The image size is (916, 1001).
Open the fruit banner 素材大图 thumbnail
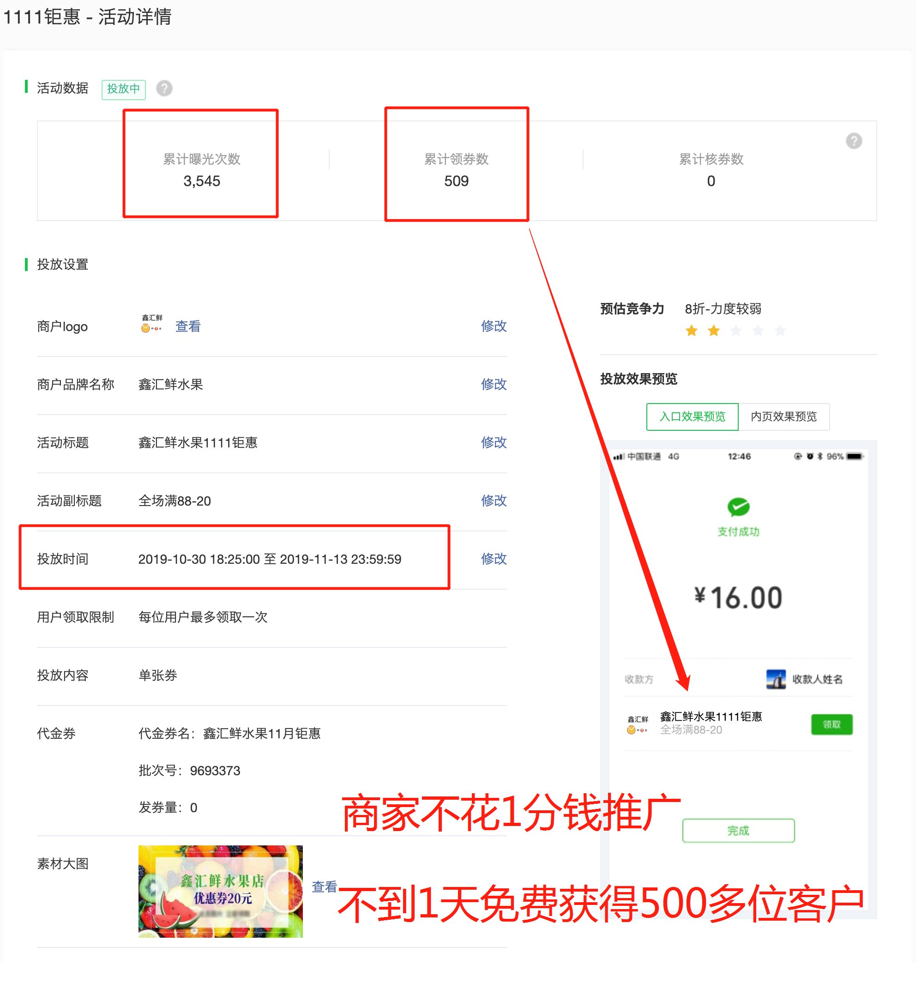tap(220, 891)
